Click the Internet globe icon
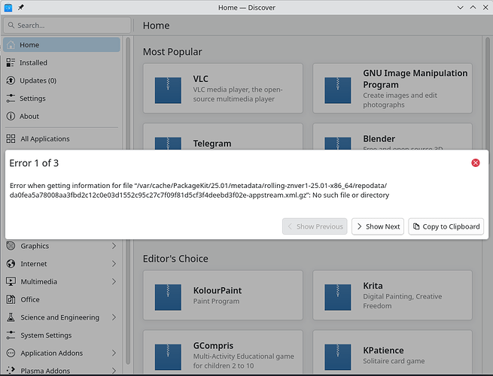This screenshot has height=376, width=493. point(11,263)
